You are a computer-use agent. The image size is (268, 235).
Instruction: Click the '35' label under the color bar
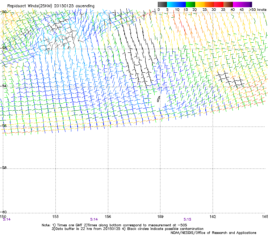tap(223, 9)
